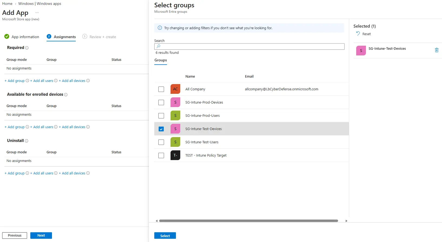
Task: Click Add all devices under Uninstall
Action: pyautogui.click(x=72, y=173)
